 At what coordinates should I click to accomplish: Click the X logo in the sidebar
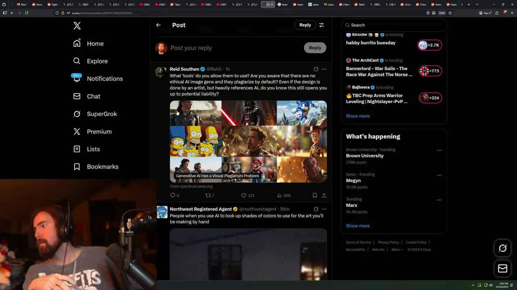(77, 26)
